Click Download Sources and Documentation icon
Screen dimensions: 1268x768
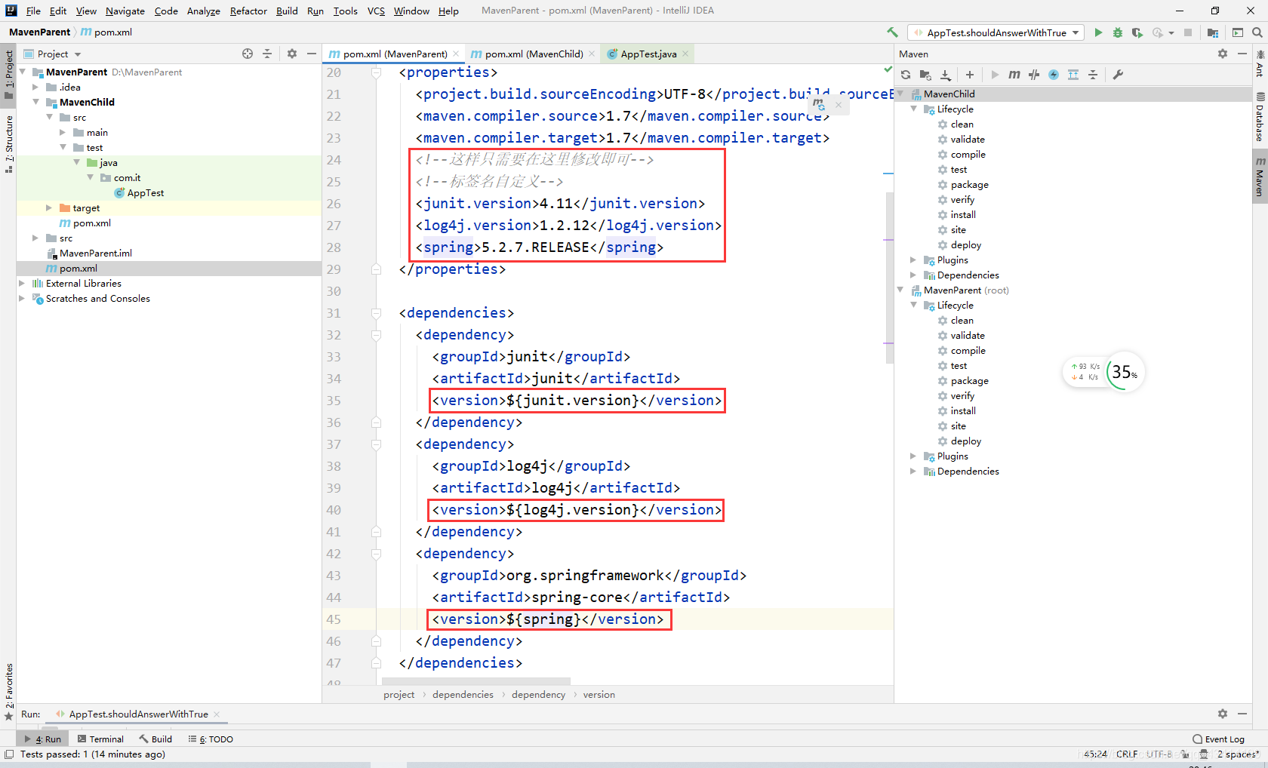pyautogui.click(x=946, y=75)
